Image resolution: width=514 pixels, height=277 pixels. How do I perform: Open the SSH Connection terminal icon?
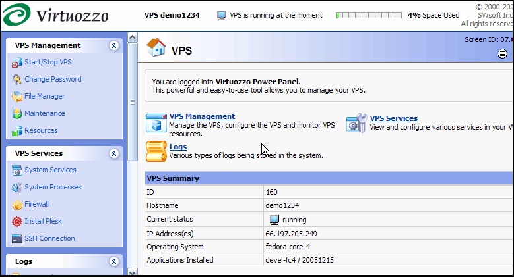[x=17, y=239]
